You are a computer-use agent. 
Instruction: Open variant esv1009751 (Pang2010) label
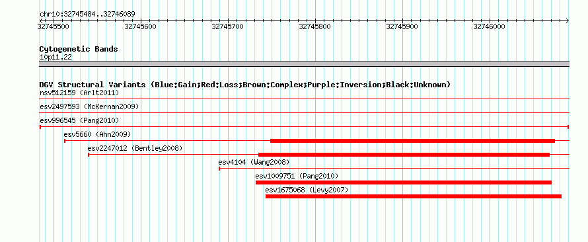click(297, 176)
